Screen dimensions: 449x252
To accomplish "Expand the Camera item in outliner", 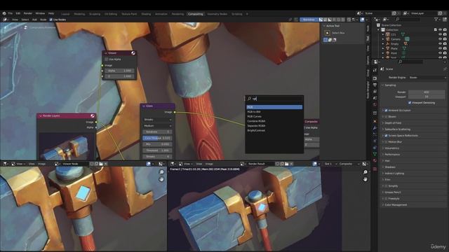I will click(383, 39).
